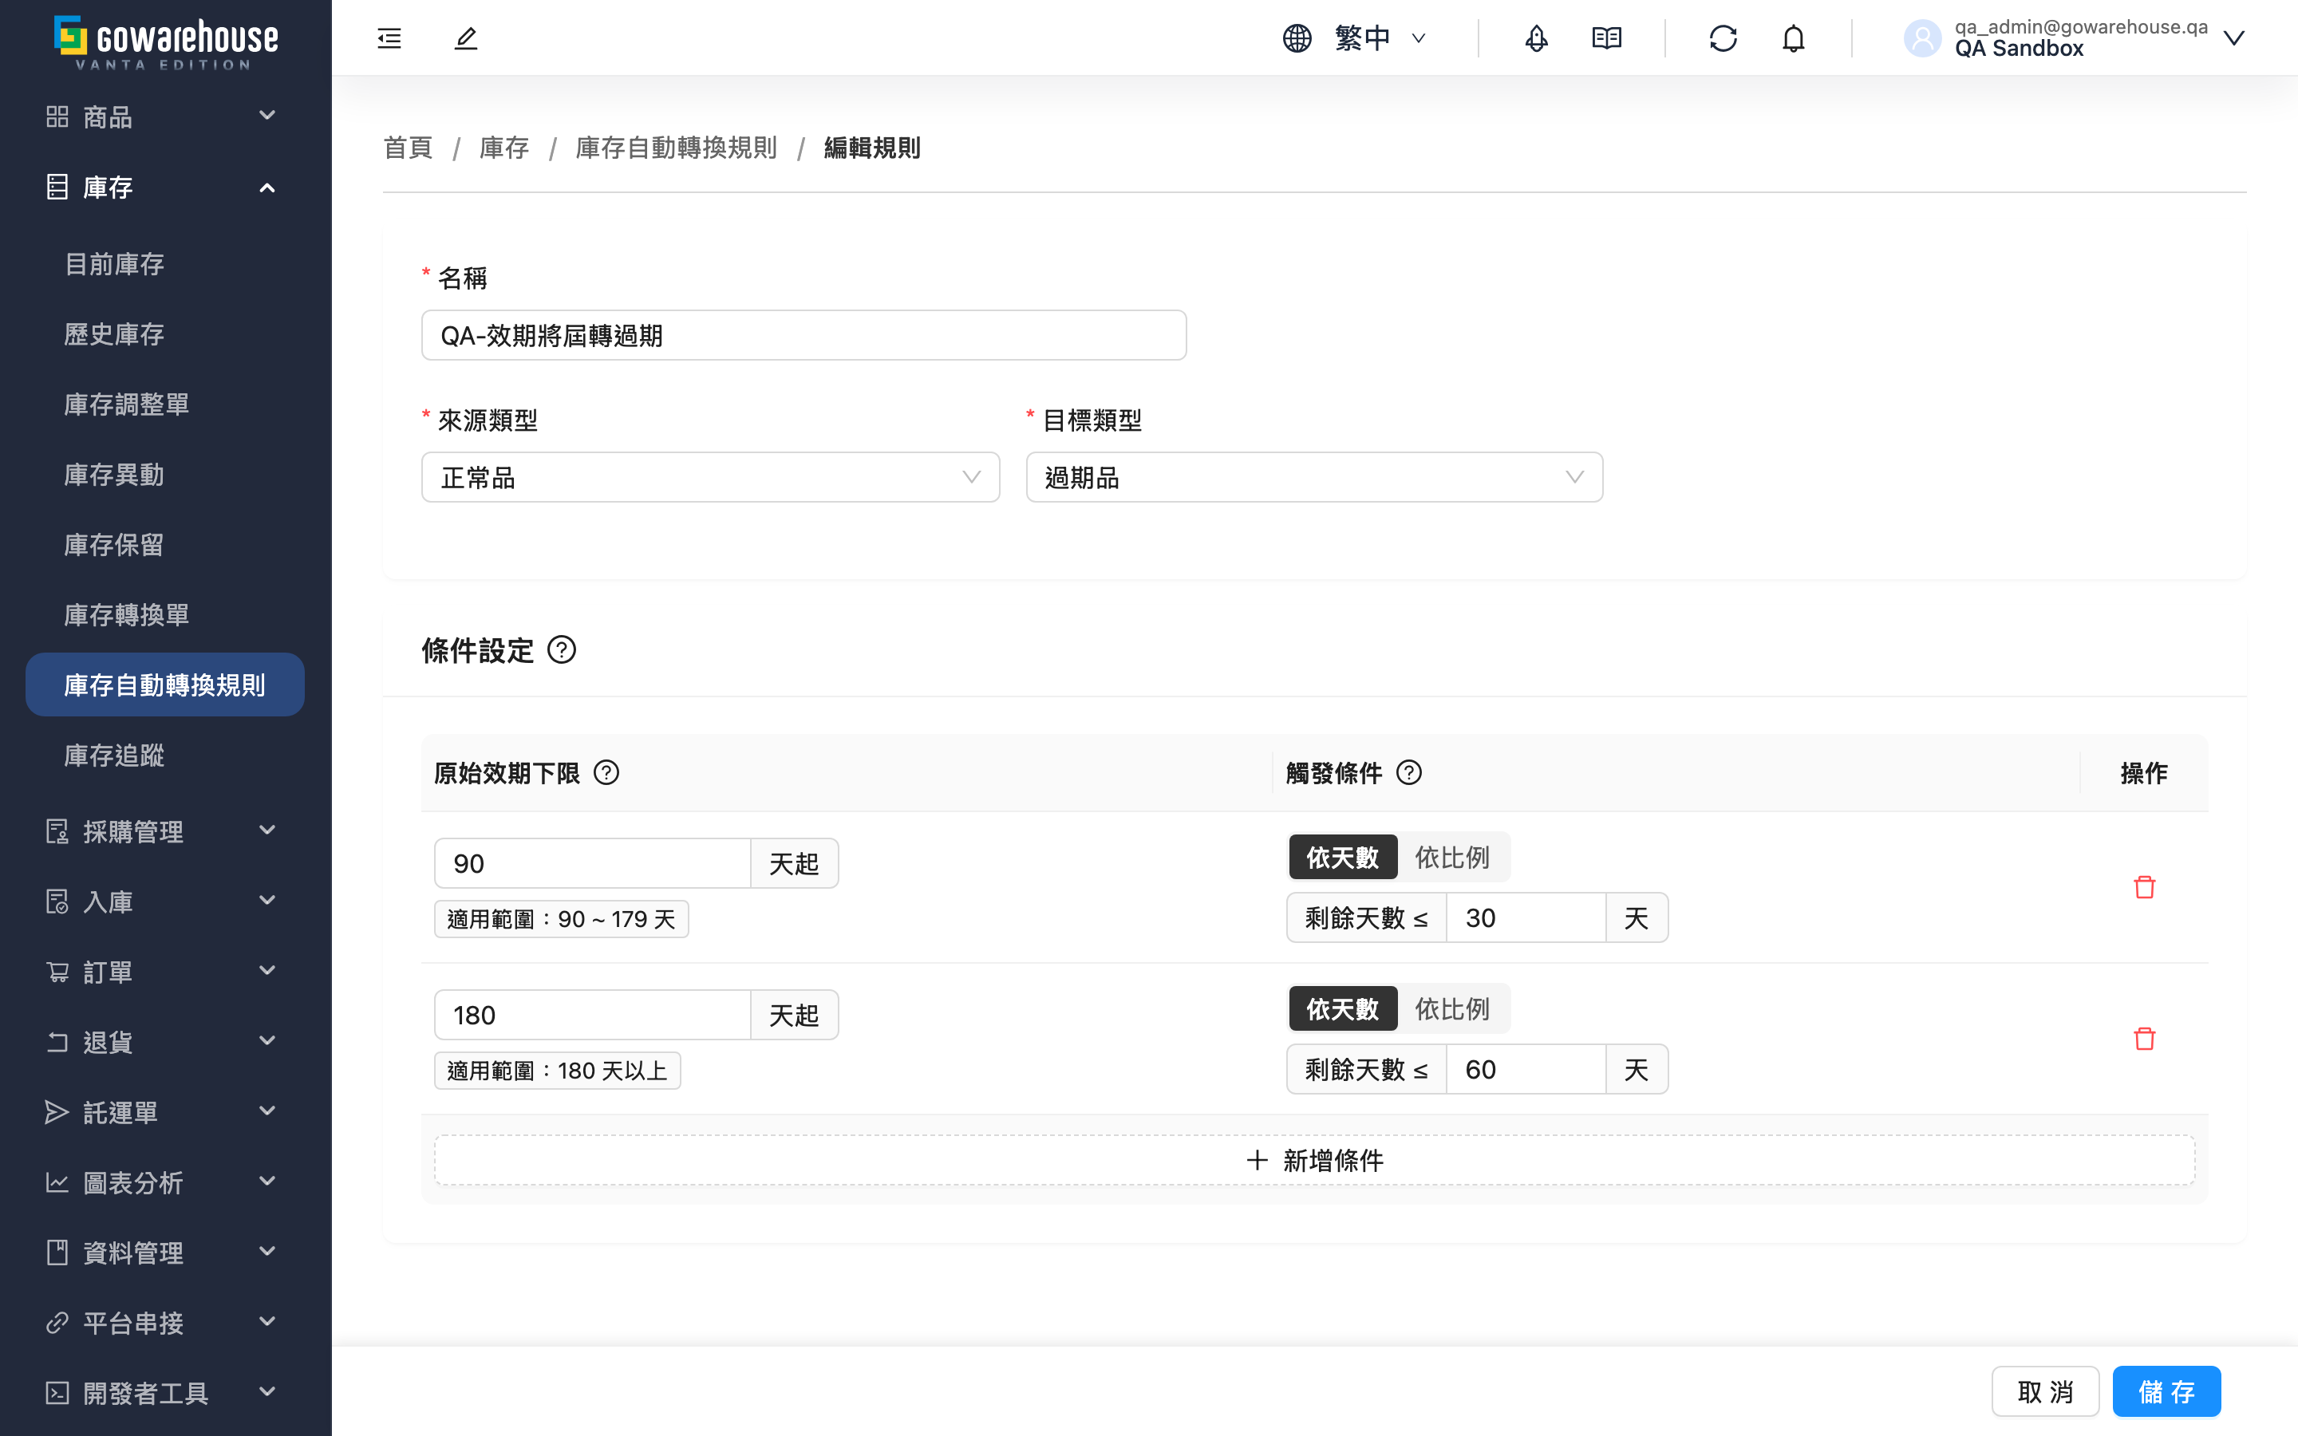Select 依比例 for the 90 天起 row
The width and height of the screenshot is (2298, 1436).
(x=1452, y=857)
